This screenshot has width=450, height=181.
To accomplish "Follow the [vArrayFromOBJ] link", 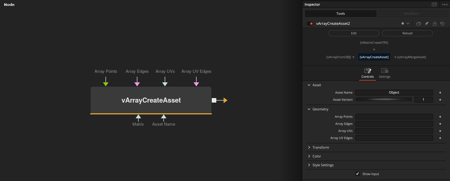I will [x=339, y=57].
